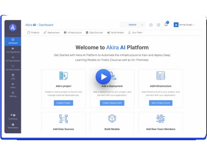Image resolution: width=207 pixels, height=155 pixels.
Task: Switch to the Deployment tab
Action: point(52,33)
